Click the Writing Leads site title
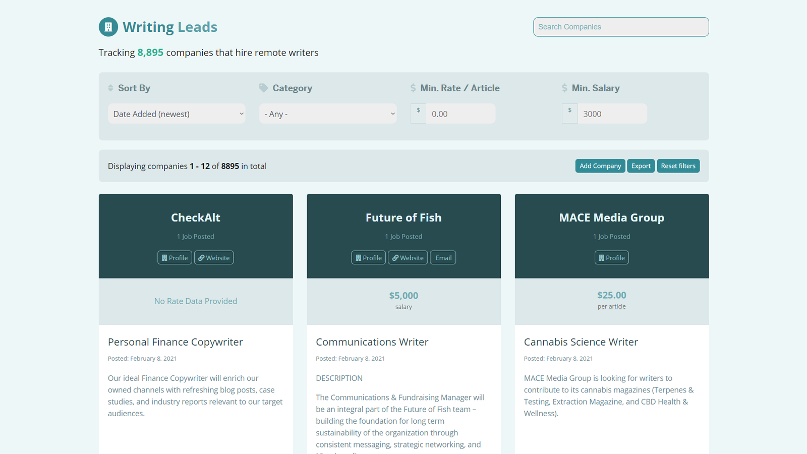The height and width of the screenshot is (454, 807). [x=170, y=27]
